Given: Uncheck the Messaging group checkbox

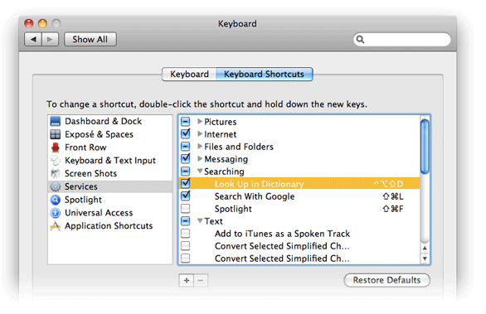Looking at the screenshot, I should pos(185,158).
